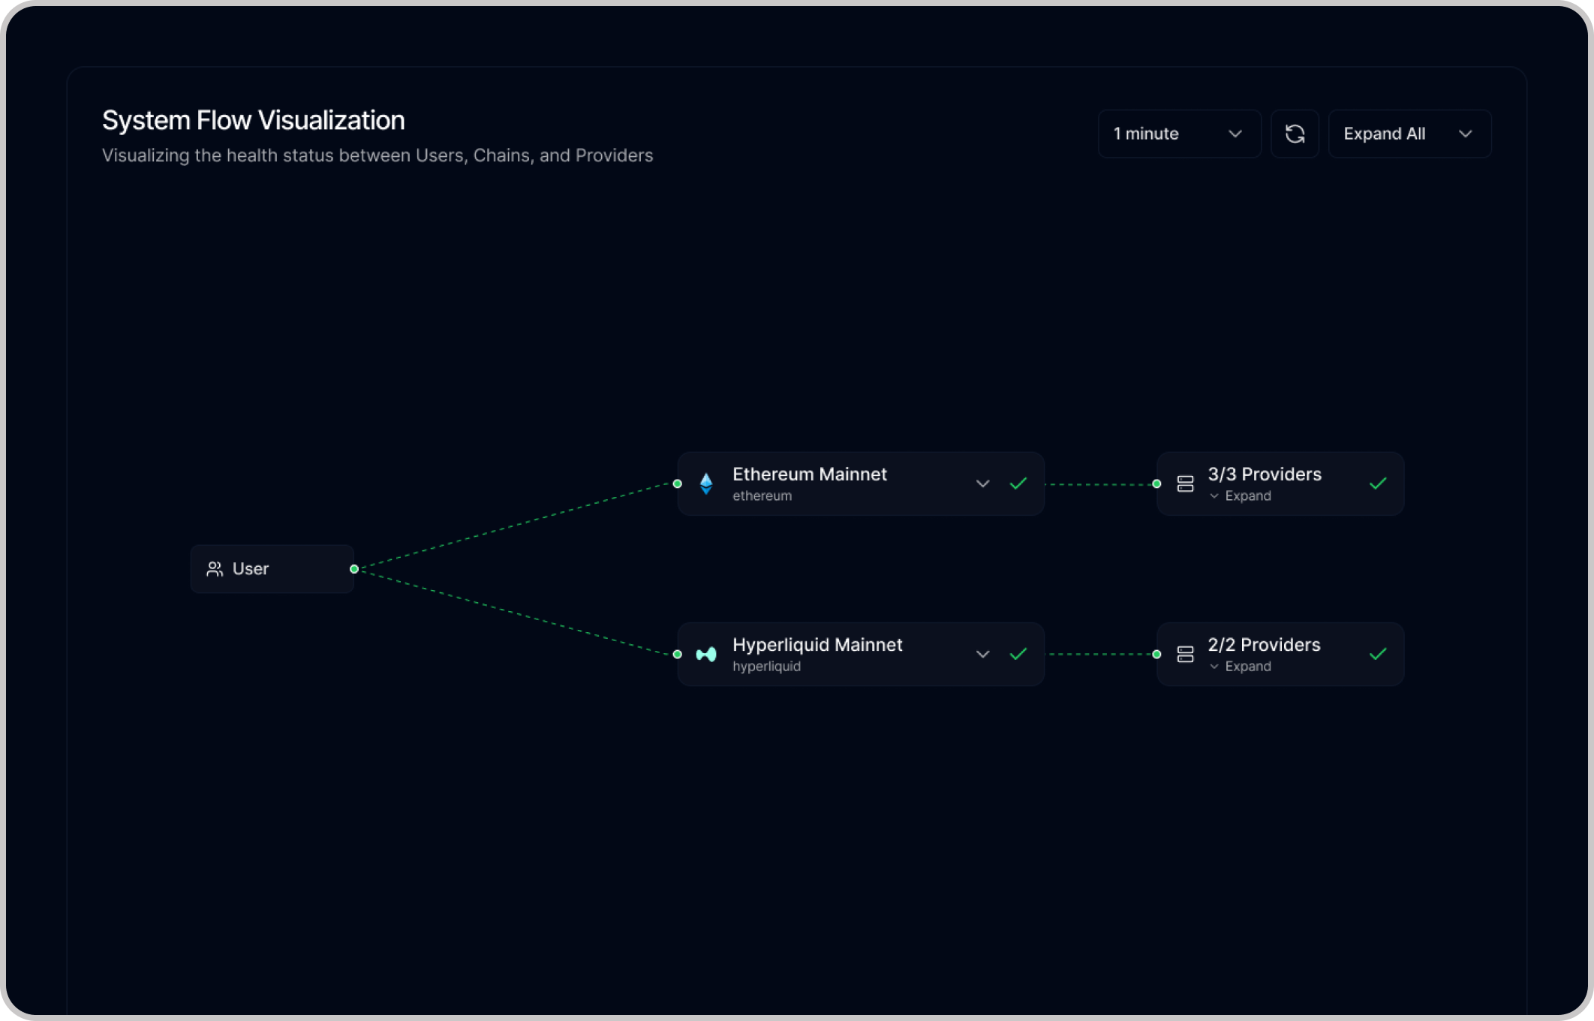Open the 1 minute interval dropdown
The image size is (1594, 1021).
point(1178,134)
